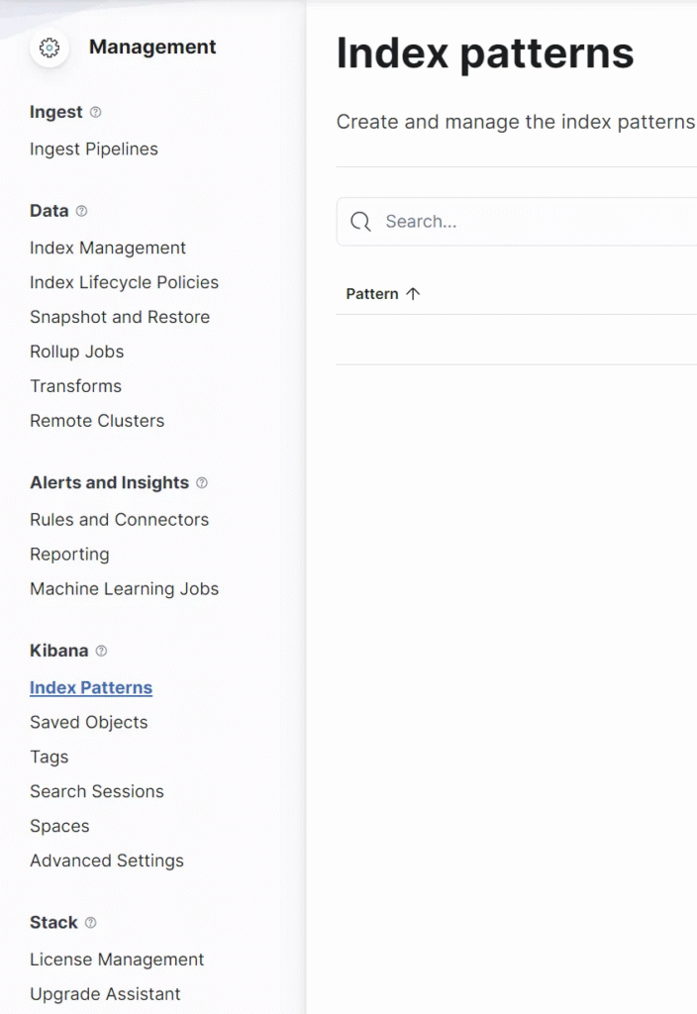The width and height of the screenshot is (697, 1014).
Task: Click the Management gear icon
Action: [x=50, y=48]
